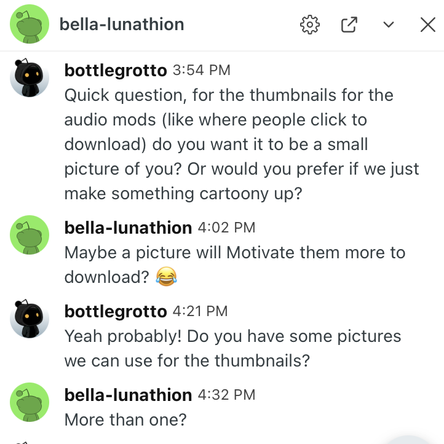Screen dimensions: 444x444
Task: Pop out chat into new window
Action: (349, 25)
